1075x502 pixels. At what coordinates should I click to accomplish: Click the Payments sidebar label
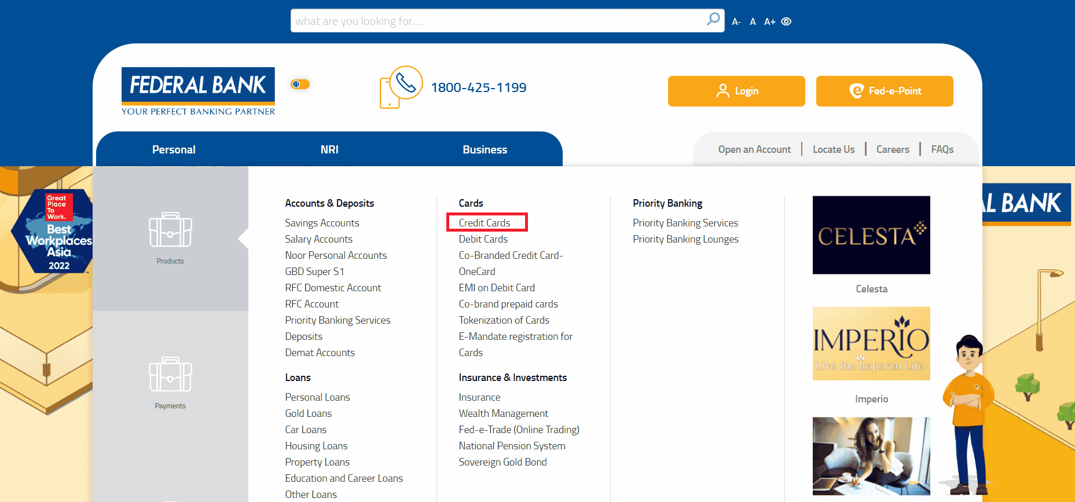[x=170, y=406]
